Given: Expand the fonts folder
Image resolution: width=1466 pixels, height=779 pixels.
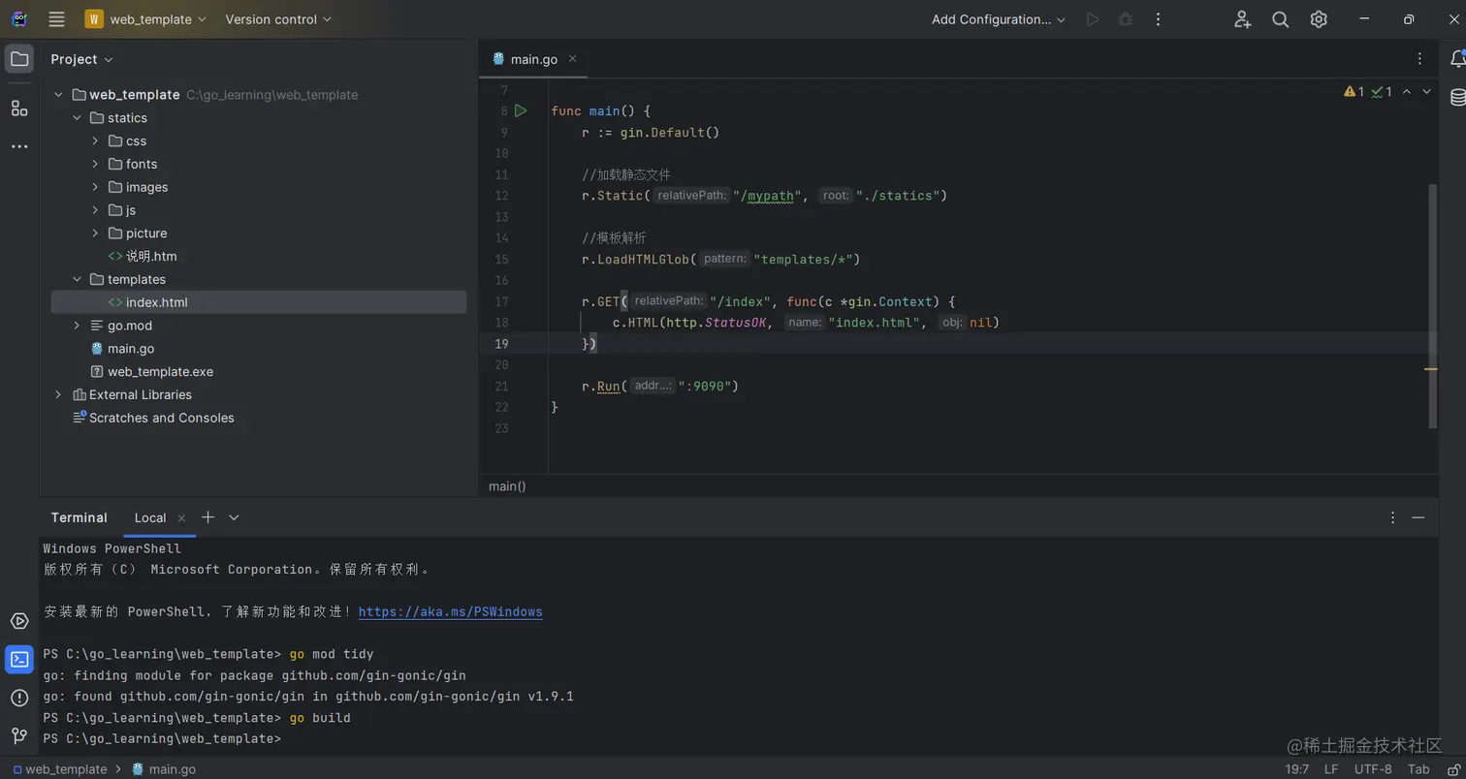Looking at the screenshot, I should (95, 165).
